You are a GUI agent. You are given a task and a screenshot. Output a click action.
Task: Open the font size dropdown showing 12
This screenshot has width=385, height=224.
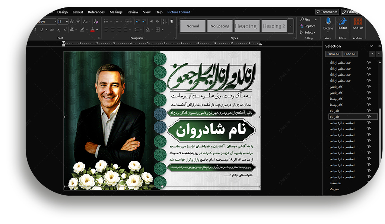point(63,22)
